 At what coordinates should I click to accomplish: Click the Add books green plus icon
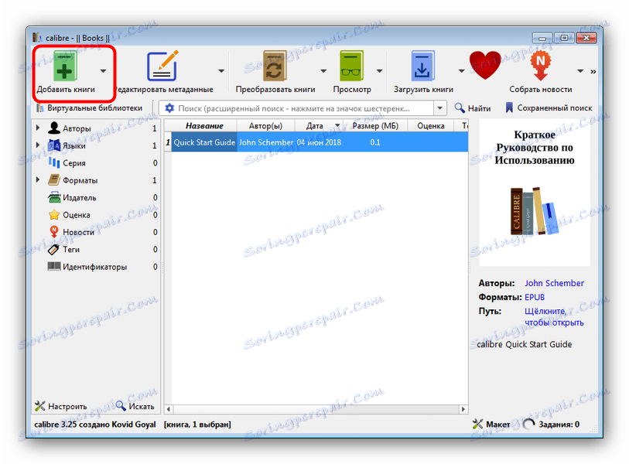(64, 67)
